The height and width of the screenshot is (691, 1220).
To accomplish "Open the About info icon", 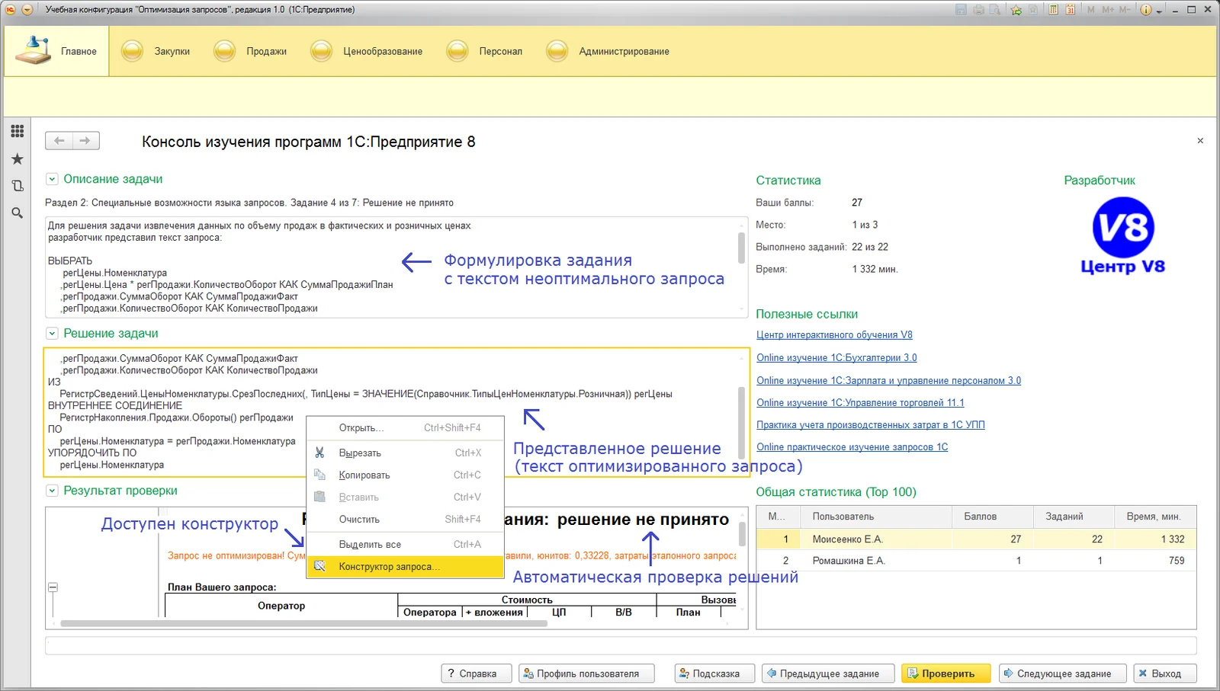I will (x=1145, y=10).
